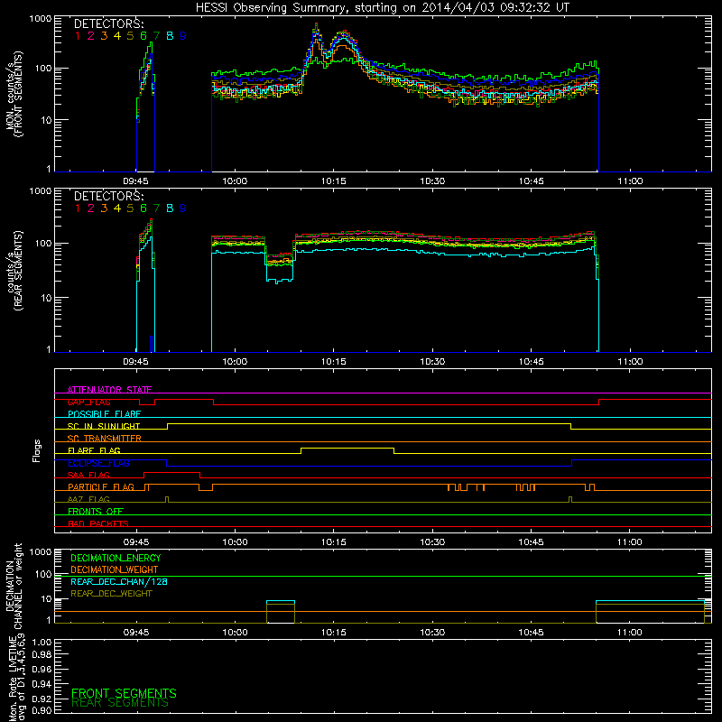
Task: Select detector 4 legend in rear segments plot
Action: coord(117,208)
